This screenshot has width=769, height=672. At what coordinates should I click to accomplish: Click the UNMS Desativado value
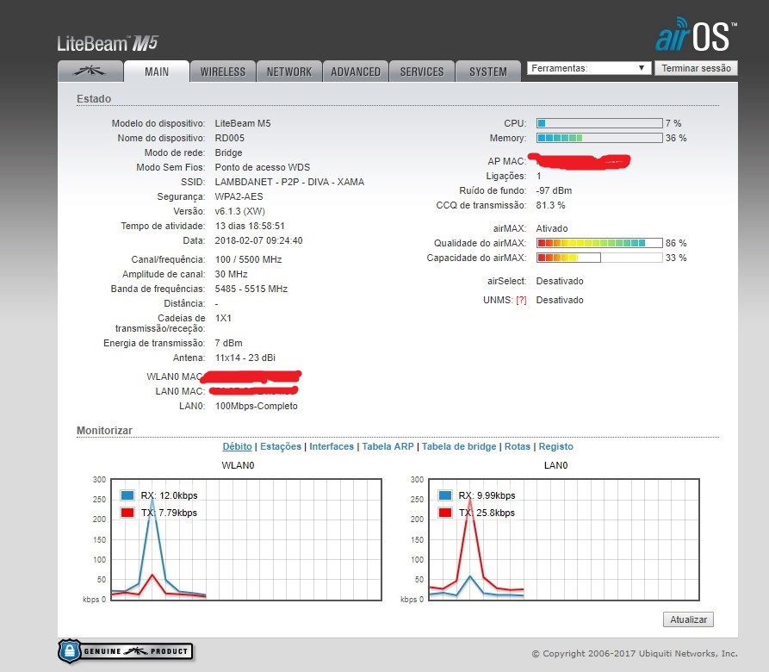(560, 300)
